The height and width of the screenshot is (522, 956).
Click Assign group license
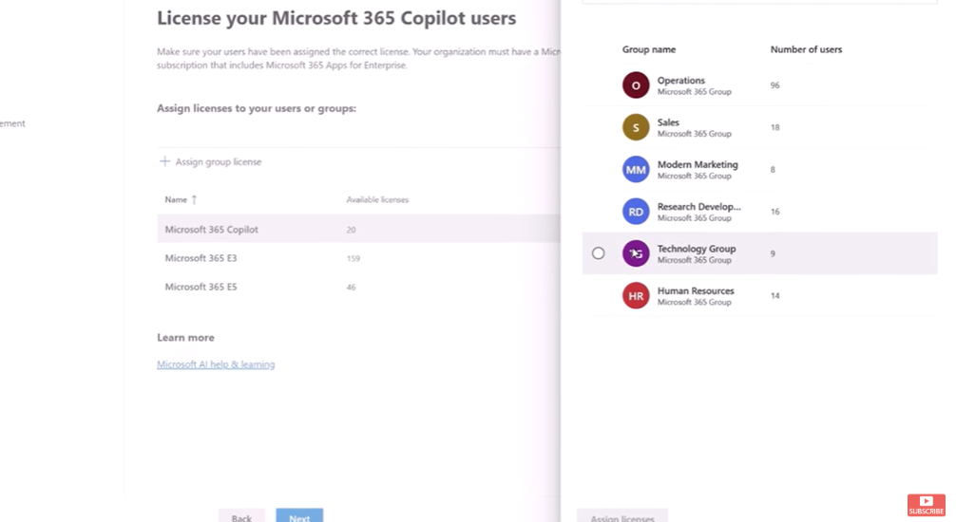pyautogui.click(x=210, y=161)
